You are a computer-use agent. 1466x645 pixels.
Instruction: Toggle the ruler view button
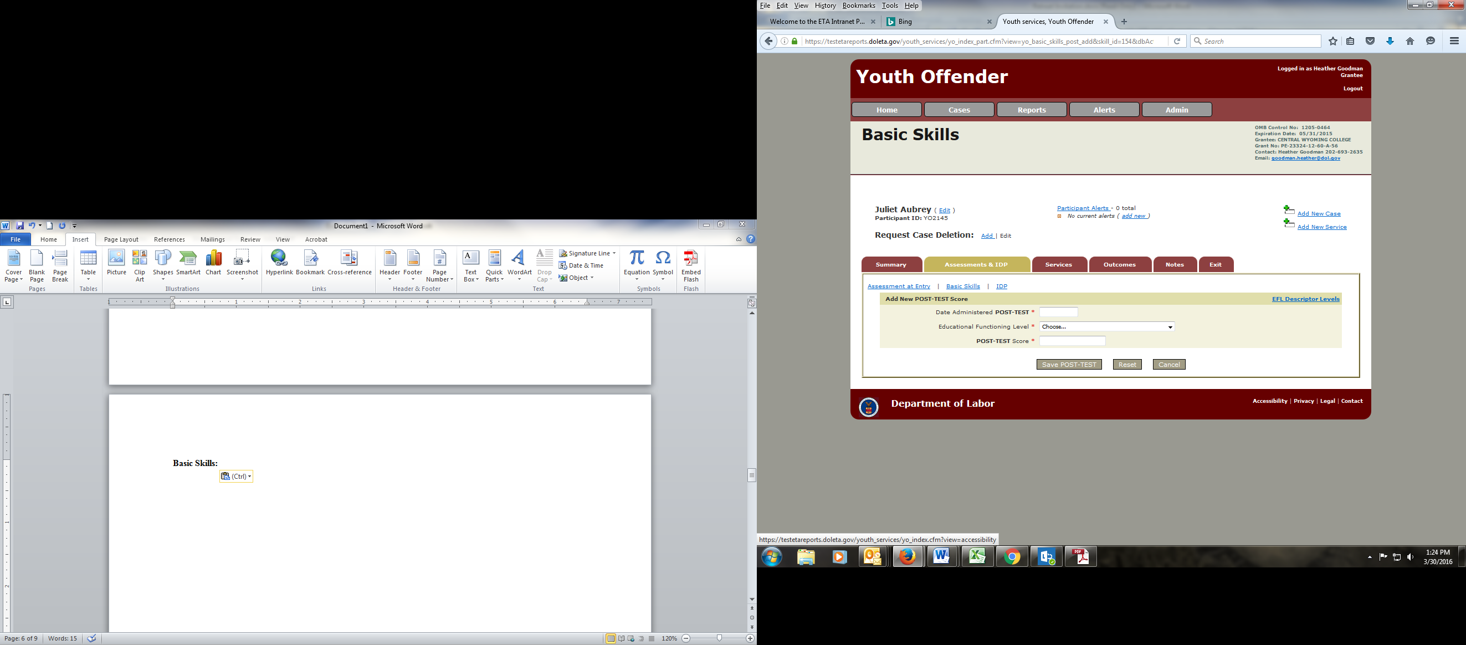coord(752,303)
